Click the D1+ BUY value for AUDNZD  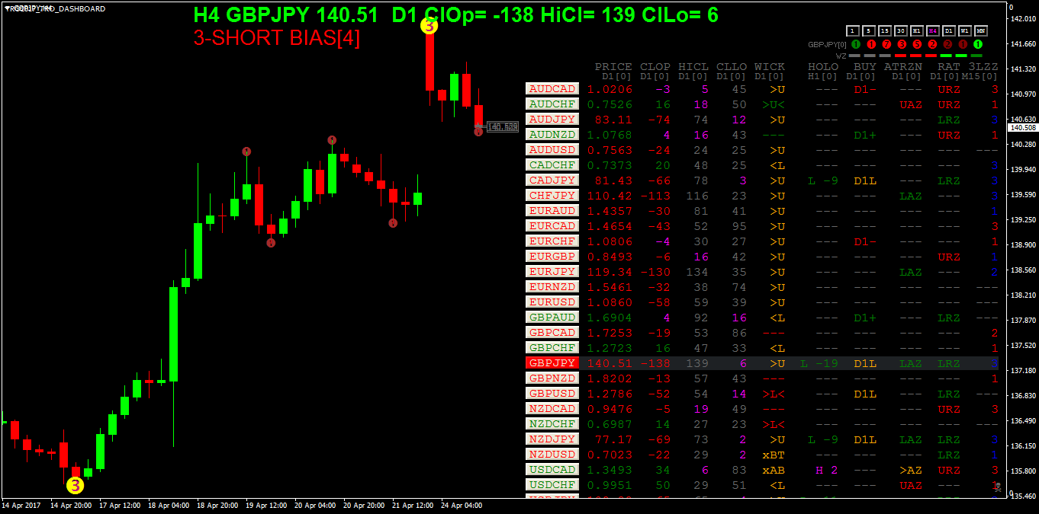point(865,135)
